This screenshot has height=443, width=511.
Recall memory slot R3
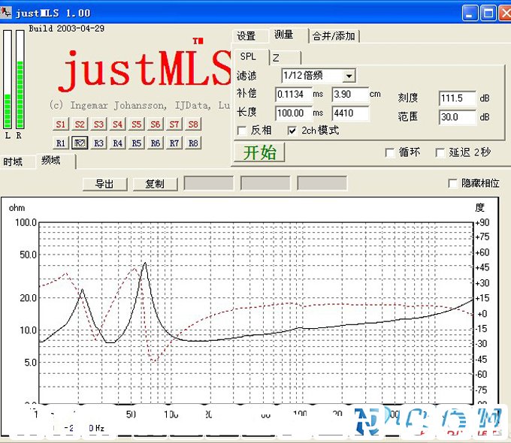[x=98, y=143]
